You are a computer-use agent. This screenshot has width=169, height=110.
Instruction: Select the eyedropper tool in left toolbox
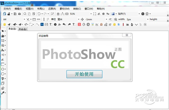[3, 93]
